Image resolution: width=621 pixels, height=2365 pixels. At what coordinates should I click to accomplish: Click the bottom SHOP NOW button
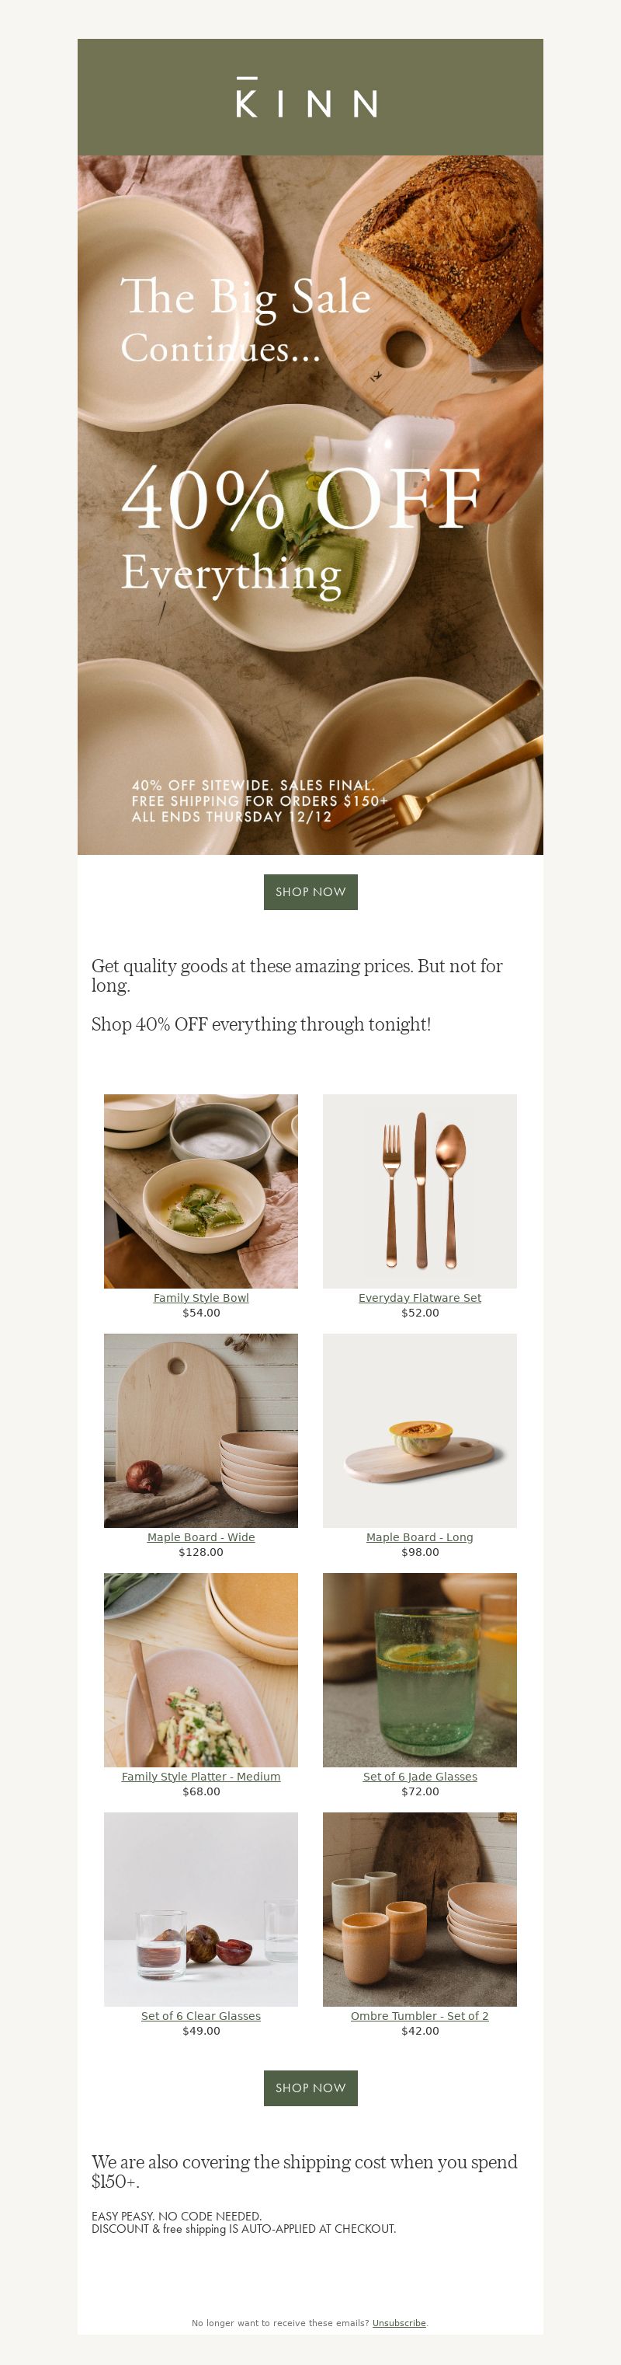click(x=310, y=2088)
